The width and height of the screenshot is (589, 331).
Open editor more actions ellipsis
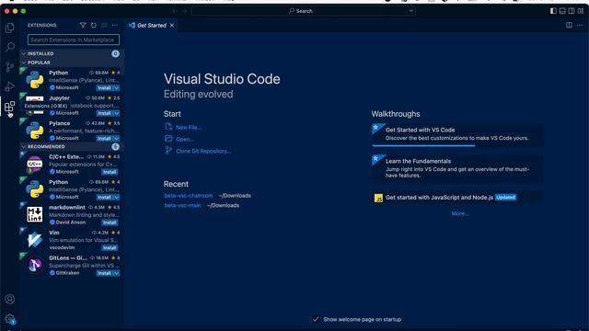580,25
